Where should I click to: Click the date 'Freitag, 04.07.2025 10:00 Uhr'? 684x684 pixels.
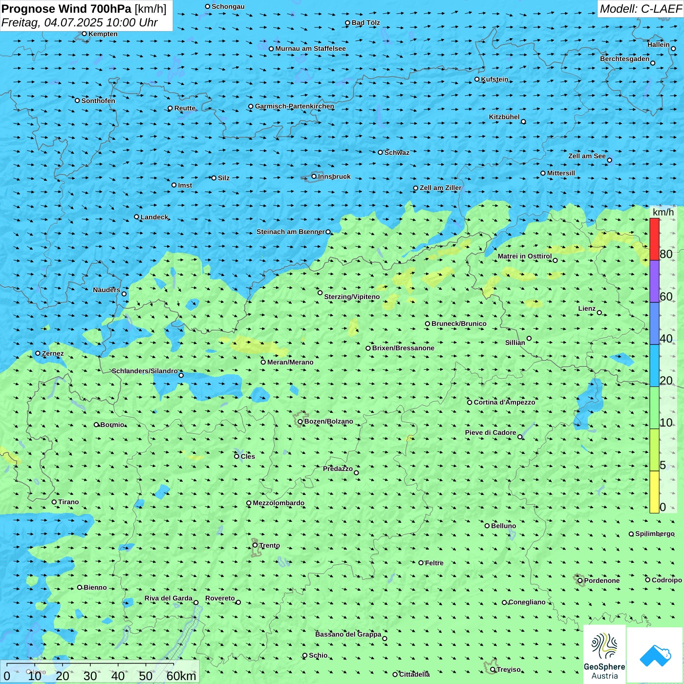(x=80, y=22)
